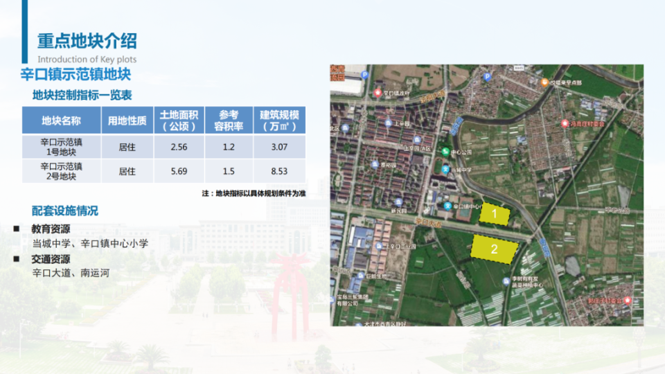
Task: Click the 辛口大道 road label on the map
Action: [x=429, y=222]
